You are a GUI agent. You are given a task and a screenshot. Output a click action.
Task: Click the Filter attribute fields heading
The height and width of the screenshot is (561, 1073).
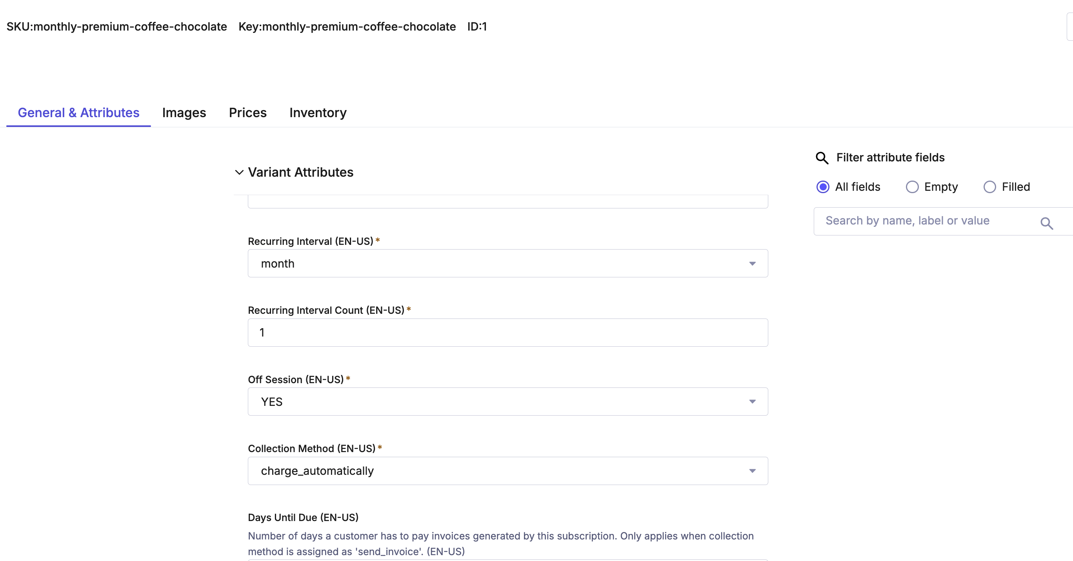[x=890, y=158]
